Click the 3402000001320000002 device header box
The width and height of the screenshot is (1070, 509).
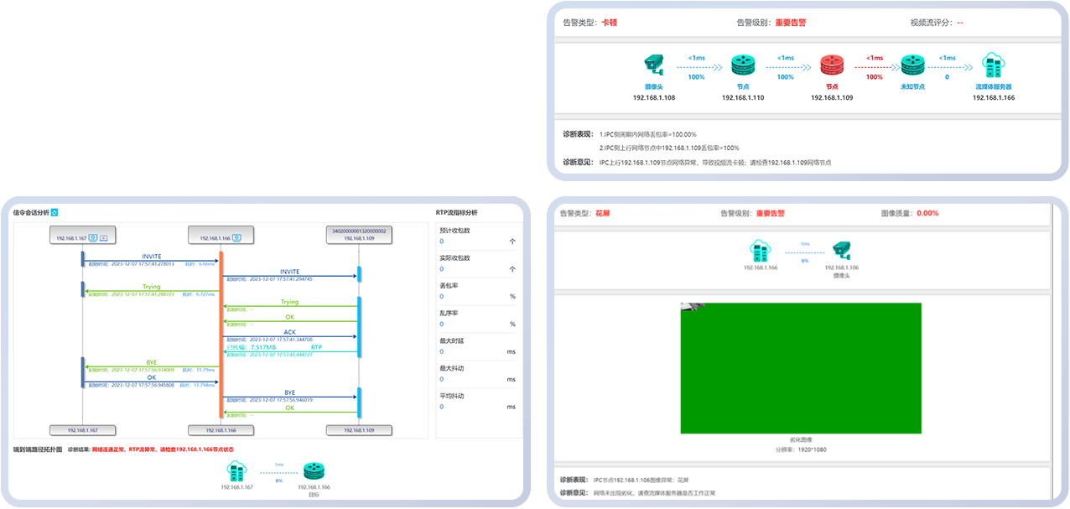359,234
